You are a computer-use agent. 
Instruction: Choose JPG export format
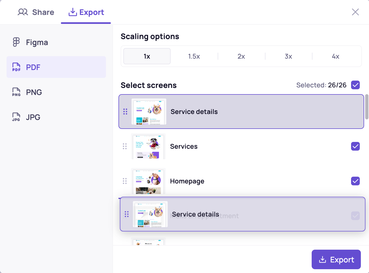click(56, 117)
